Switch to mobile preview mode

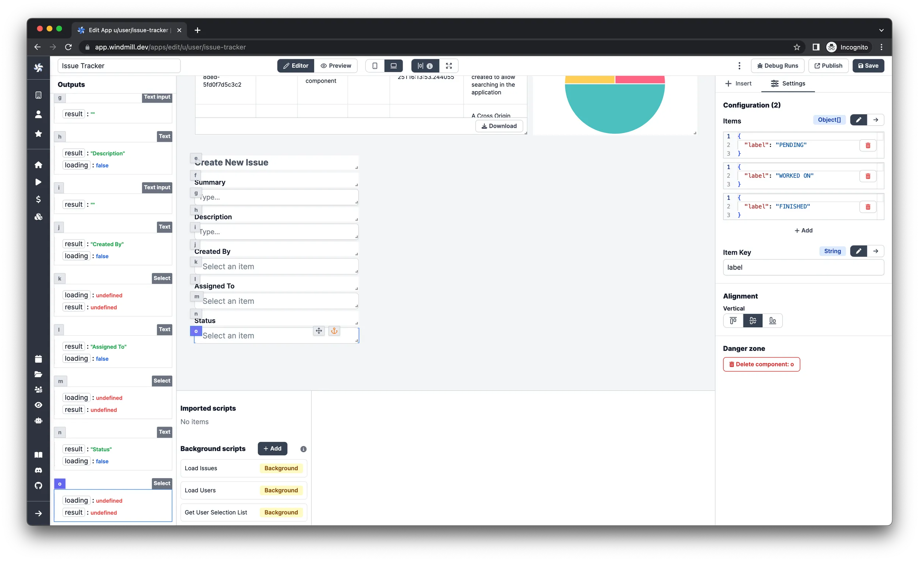tap(375, 66)
